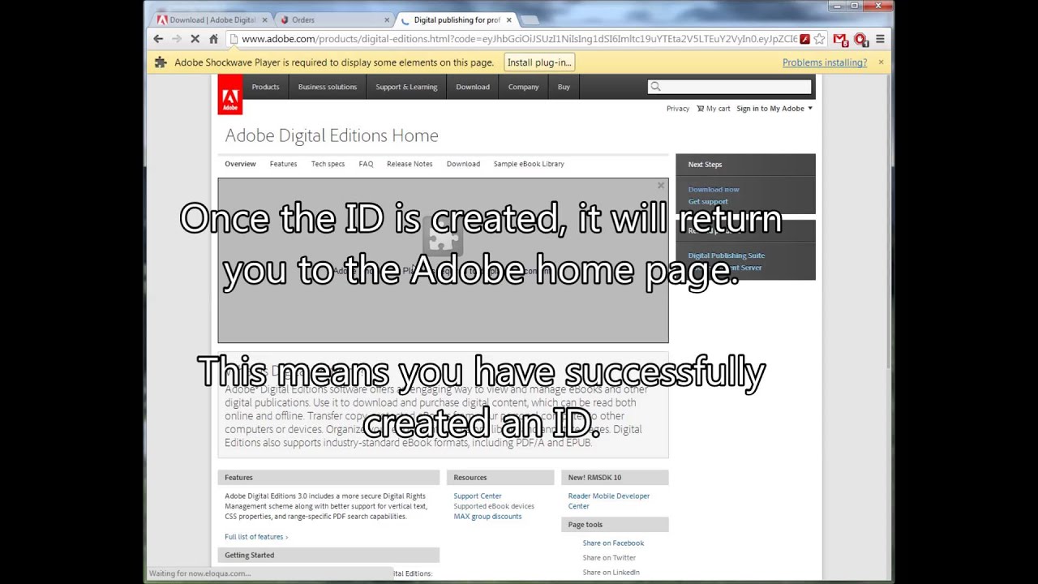Open the Gmail extension icon

(x=840, y=39)
